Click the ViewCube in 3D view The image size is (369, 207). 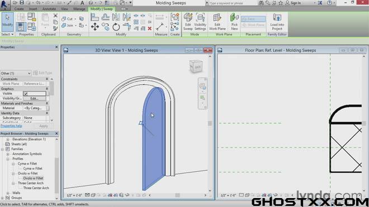pyautogui.click(x=196, y=66)
